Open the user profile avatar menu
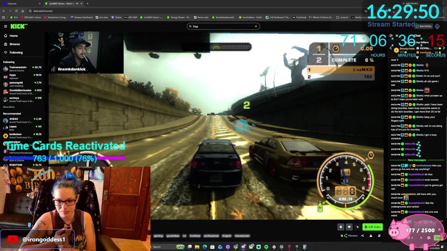447x251 pixels. (438, 26)
